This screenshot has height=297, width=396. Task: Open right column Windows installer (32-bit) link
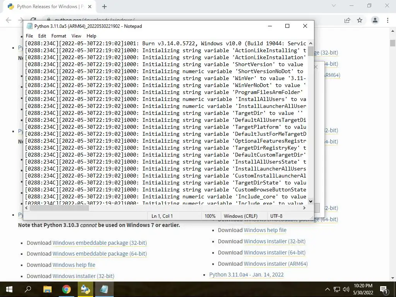coord(275,241)
